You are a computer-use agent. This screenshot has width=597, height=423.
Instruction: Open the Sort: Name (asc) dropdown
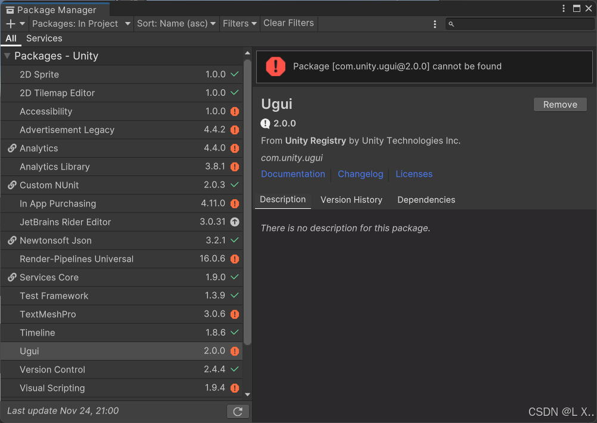pos(176,24)
